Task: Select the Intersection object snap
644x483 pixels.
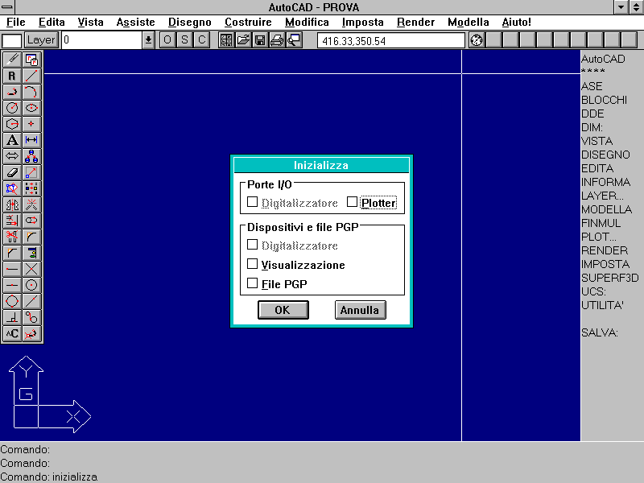Action: [31, 269]
